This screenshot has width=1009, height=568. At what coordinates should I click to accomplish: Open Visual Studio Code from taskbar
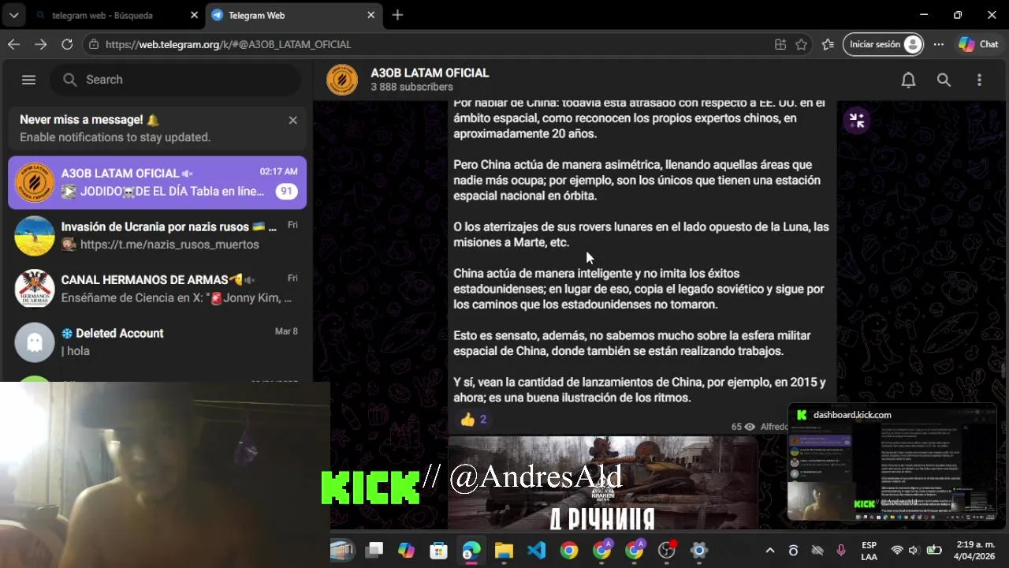tap(536, 551)
